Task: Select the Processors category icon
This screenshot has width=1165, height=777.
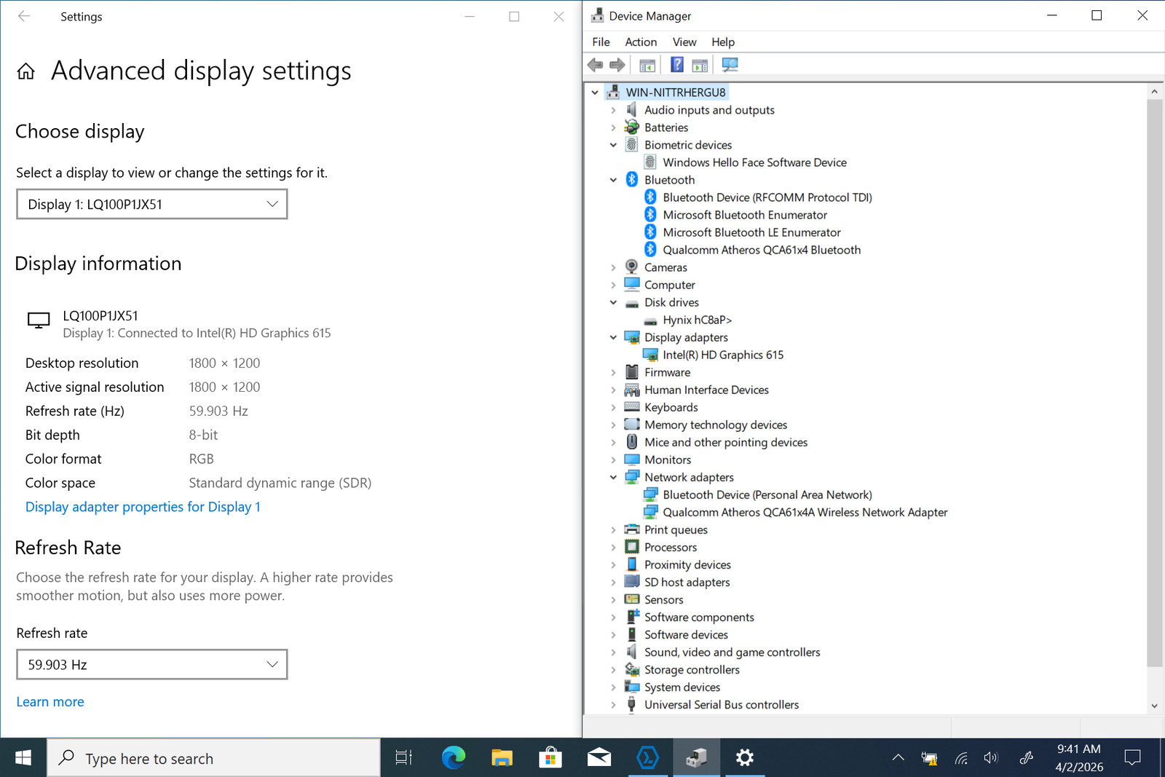Action: [632, 547]
